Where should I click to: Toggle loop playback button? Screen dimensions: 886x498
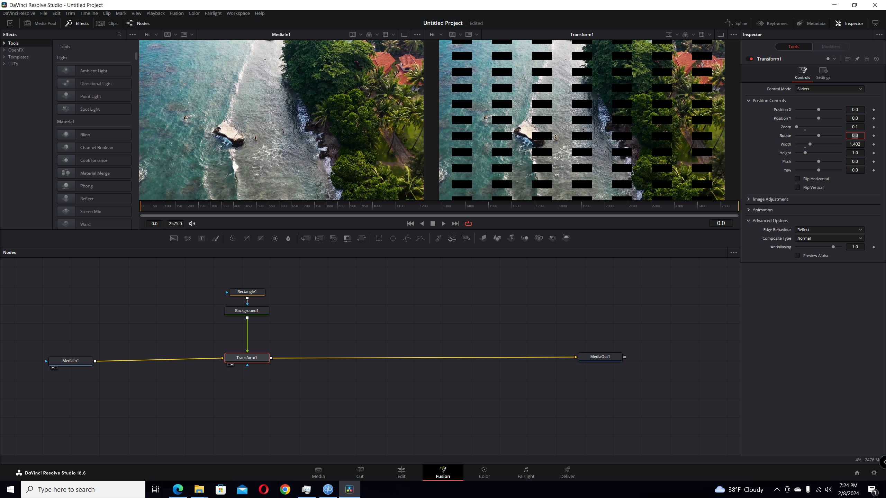[x=468, y=224]
